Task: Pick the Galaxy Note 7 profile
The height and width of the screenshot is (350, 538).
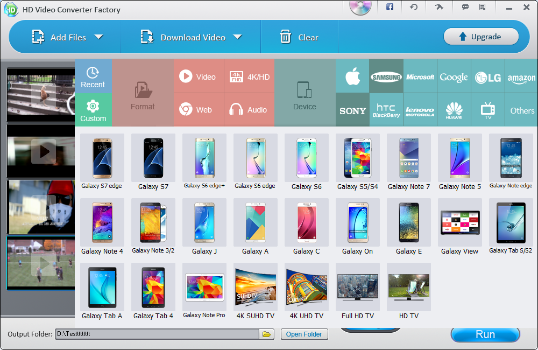Action: pyautogui.click(x=409, y=162)
